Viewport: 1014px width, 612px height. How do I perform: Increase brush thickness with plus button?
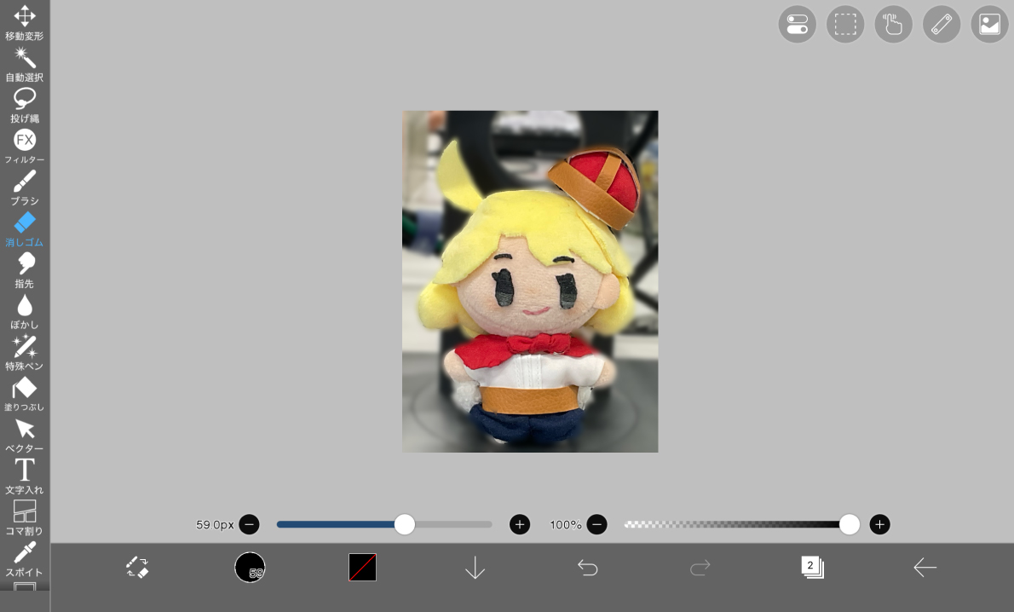point(520,525)
